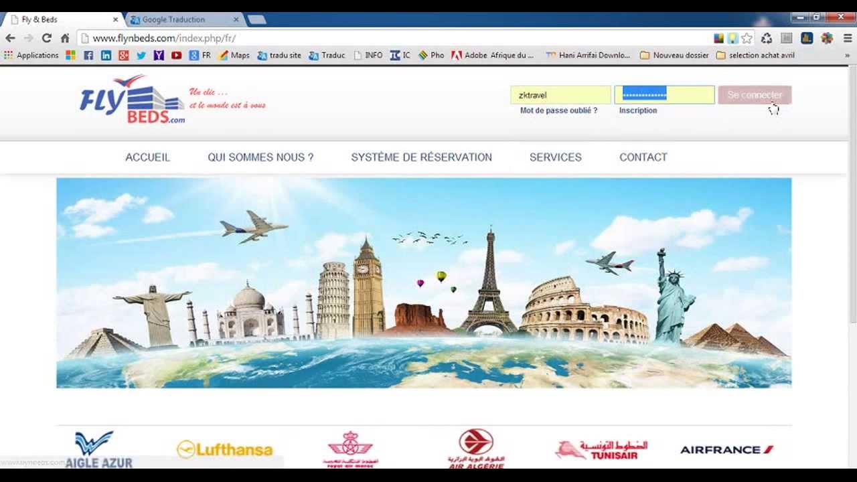Click the lightbulb extension icon in address bar
857x482 pixels.
click(x=732, y=38)
